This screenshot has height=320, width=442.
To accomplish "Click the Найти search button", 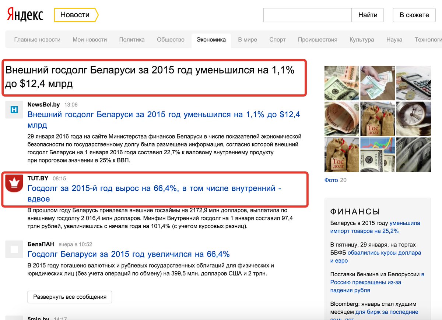I will point(368,15).
